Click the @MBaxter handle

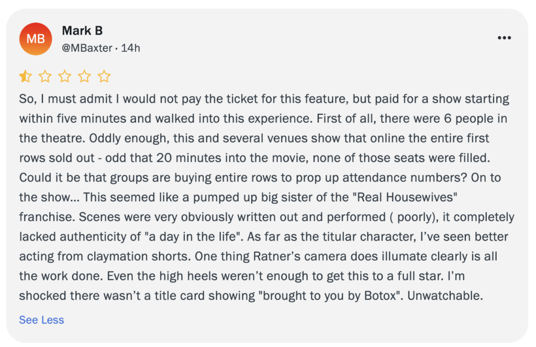coord(87,48)
